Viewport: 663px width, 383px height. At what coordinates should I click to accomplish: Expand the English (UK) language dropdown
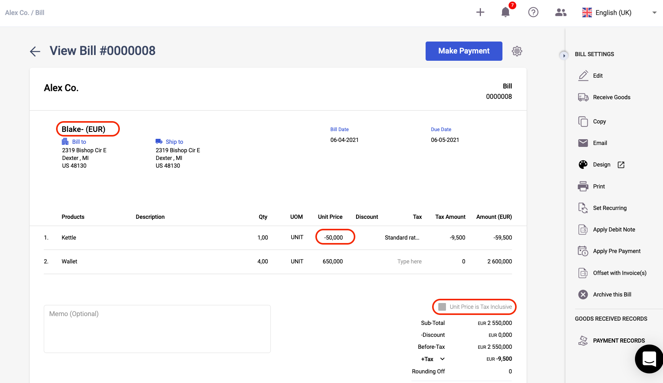point(655,13)
